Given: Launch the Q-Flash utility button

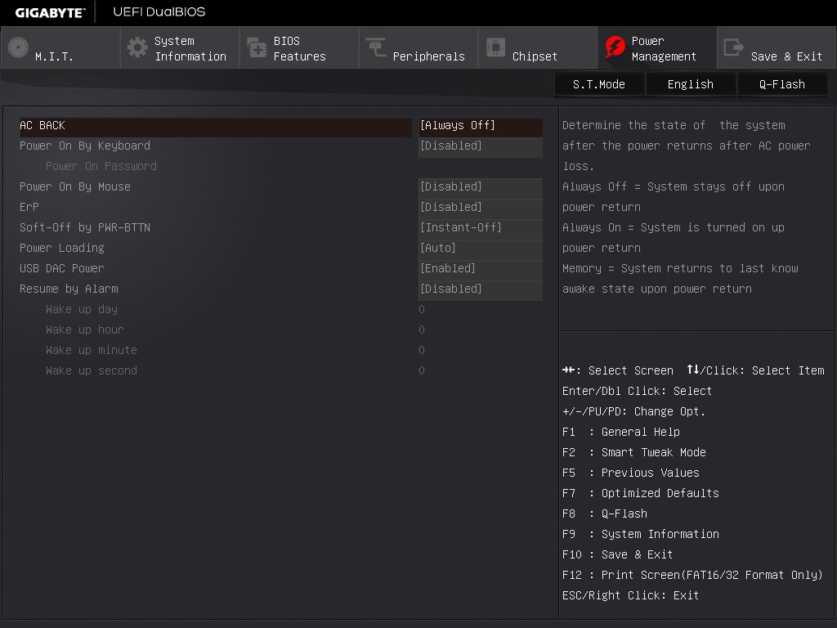Looking at the screenshot, I should pos(782,84).
